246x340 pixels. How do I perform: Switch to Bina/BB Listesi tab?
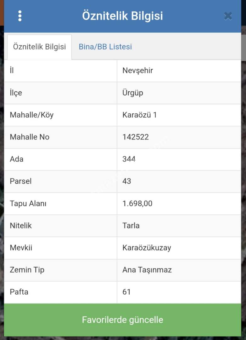105,47
